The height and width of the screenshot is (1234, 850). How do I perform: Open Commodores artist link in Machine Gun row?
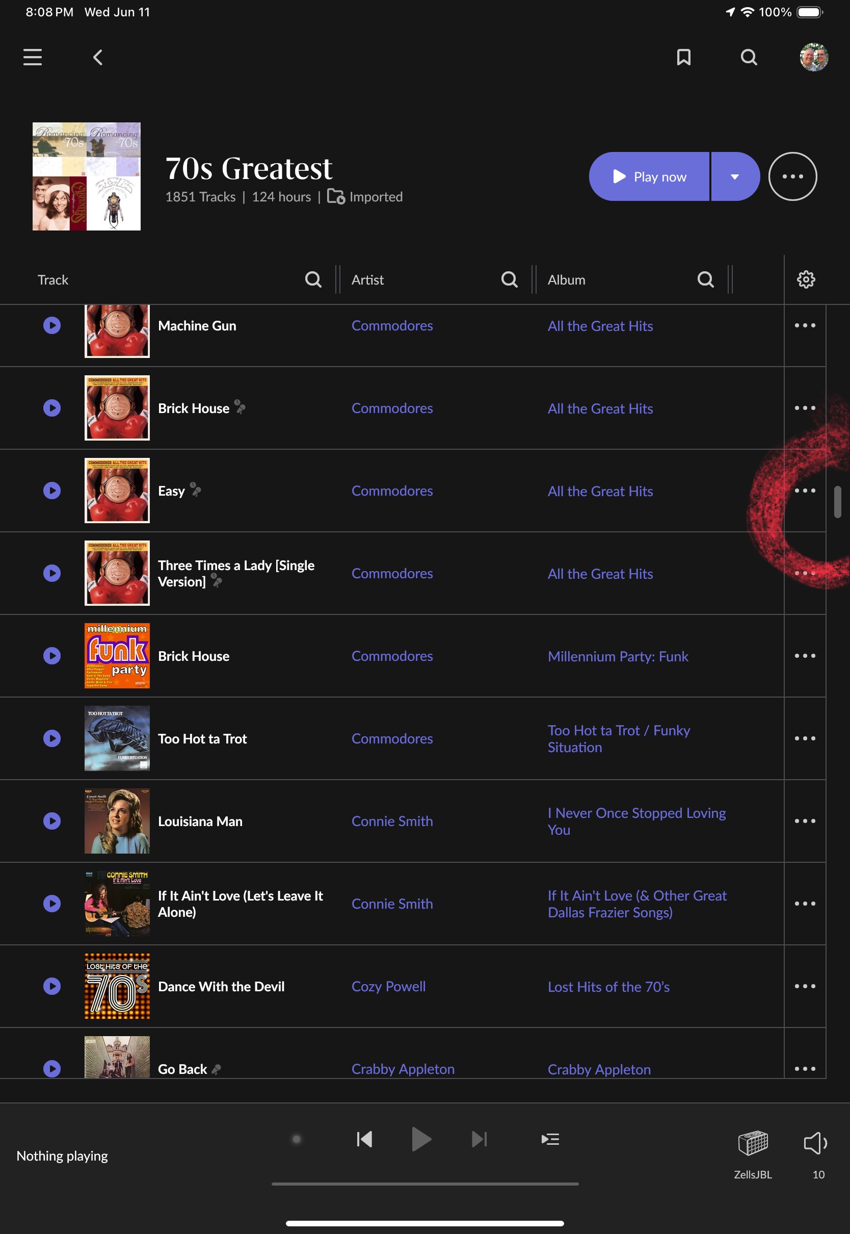[392, 325]
